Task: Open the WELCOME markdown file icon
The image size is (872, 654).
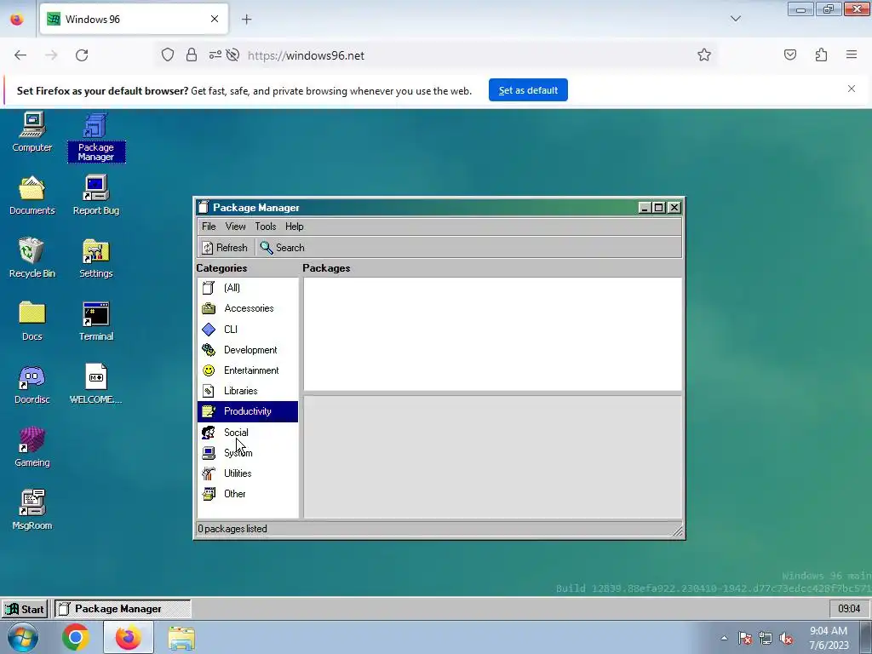Action: 95,384
